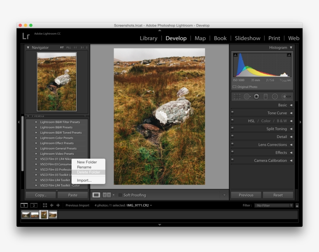The image size is (319, 252).
Task: Toggle the Tone Curve panel switch
Action: 233,113
